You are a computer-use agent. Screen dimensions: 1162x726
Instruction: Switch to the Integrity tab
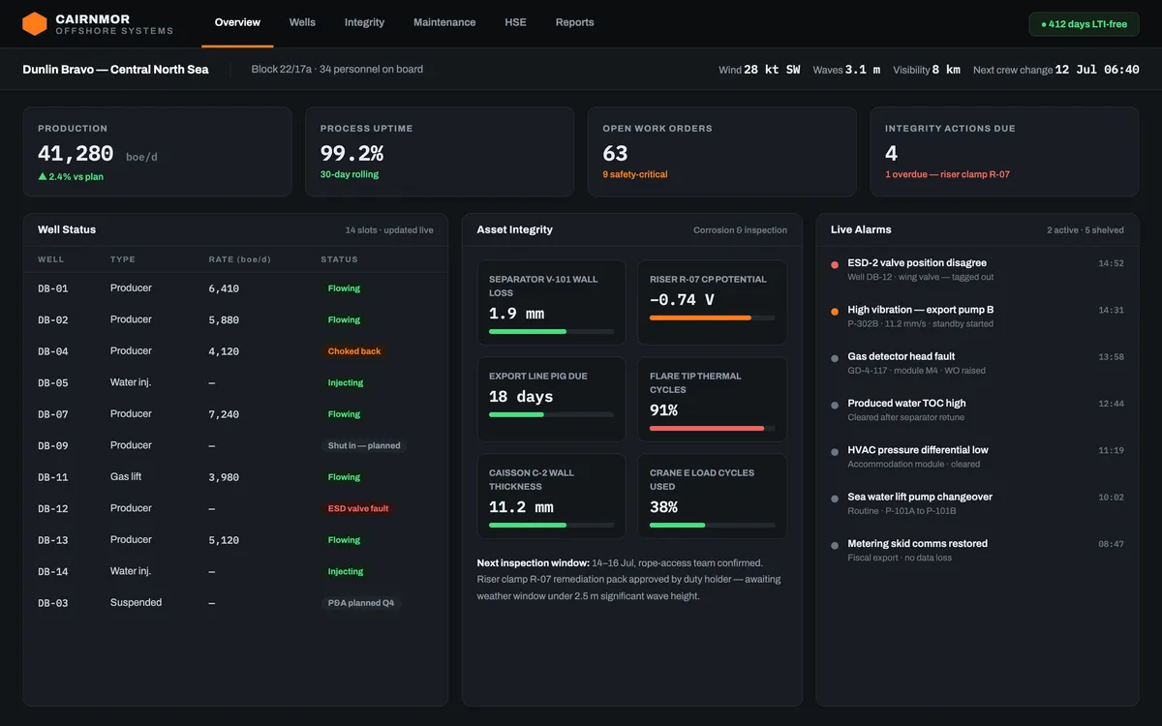364,22
